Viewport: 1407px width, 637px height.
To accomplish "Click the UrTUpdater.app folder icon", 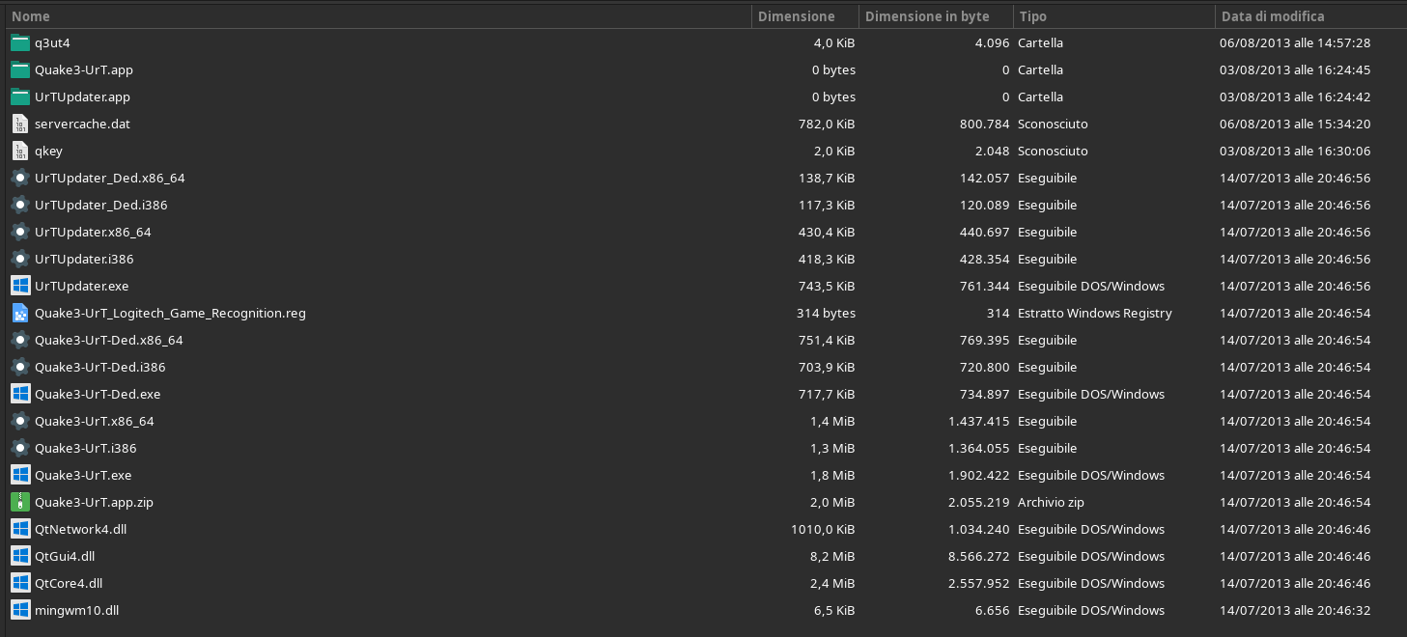I will pyautogui.click(x=20, y=97).
